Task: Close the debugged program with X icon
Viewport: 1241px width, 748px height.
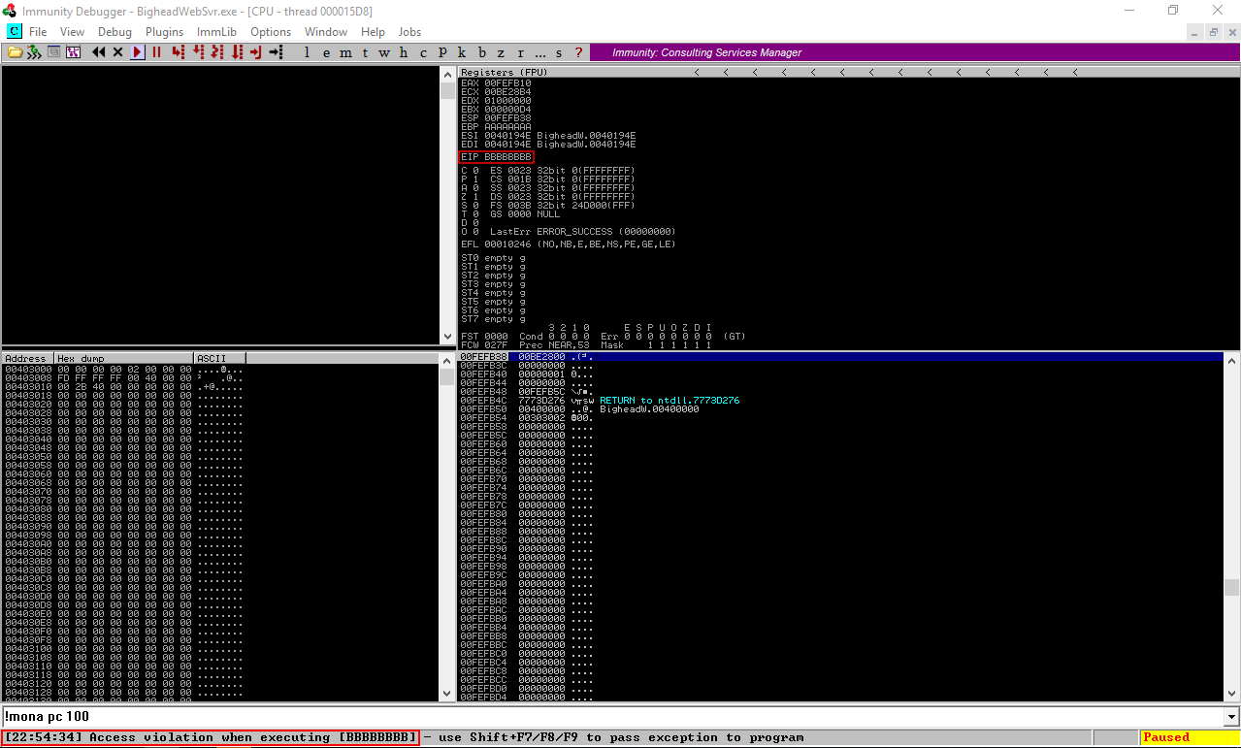Action: (x=117, y=52)
